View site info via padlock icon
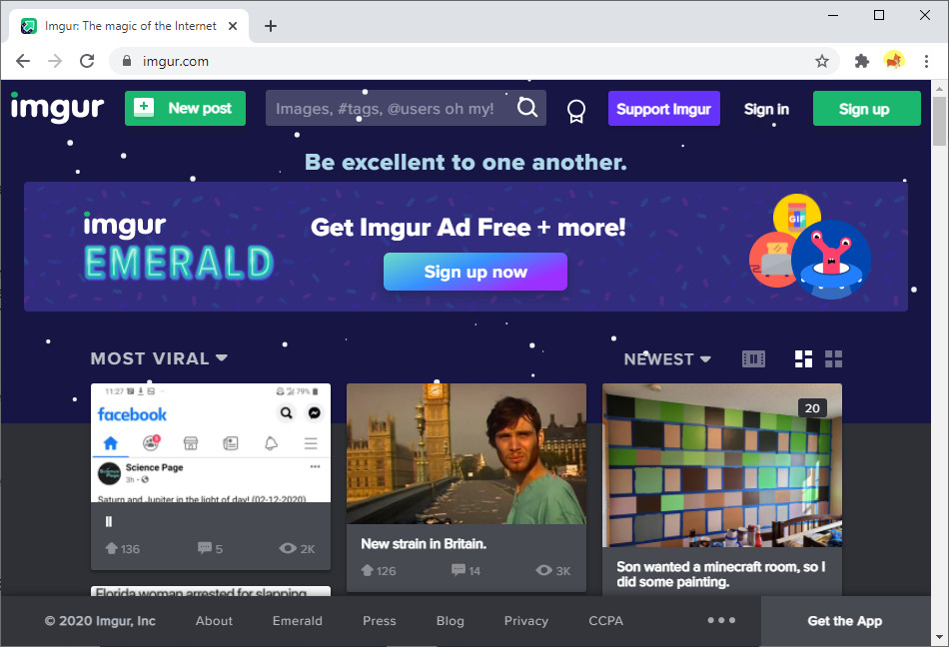The height and width of the screenshot is (647, 949). click(x=127, y=61)
